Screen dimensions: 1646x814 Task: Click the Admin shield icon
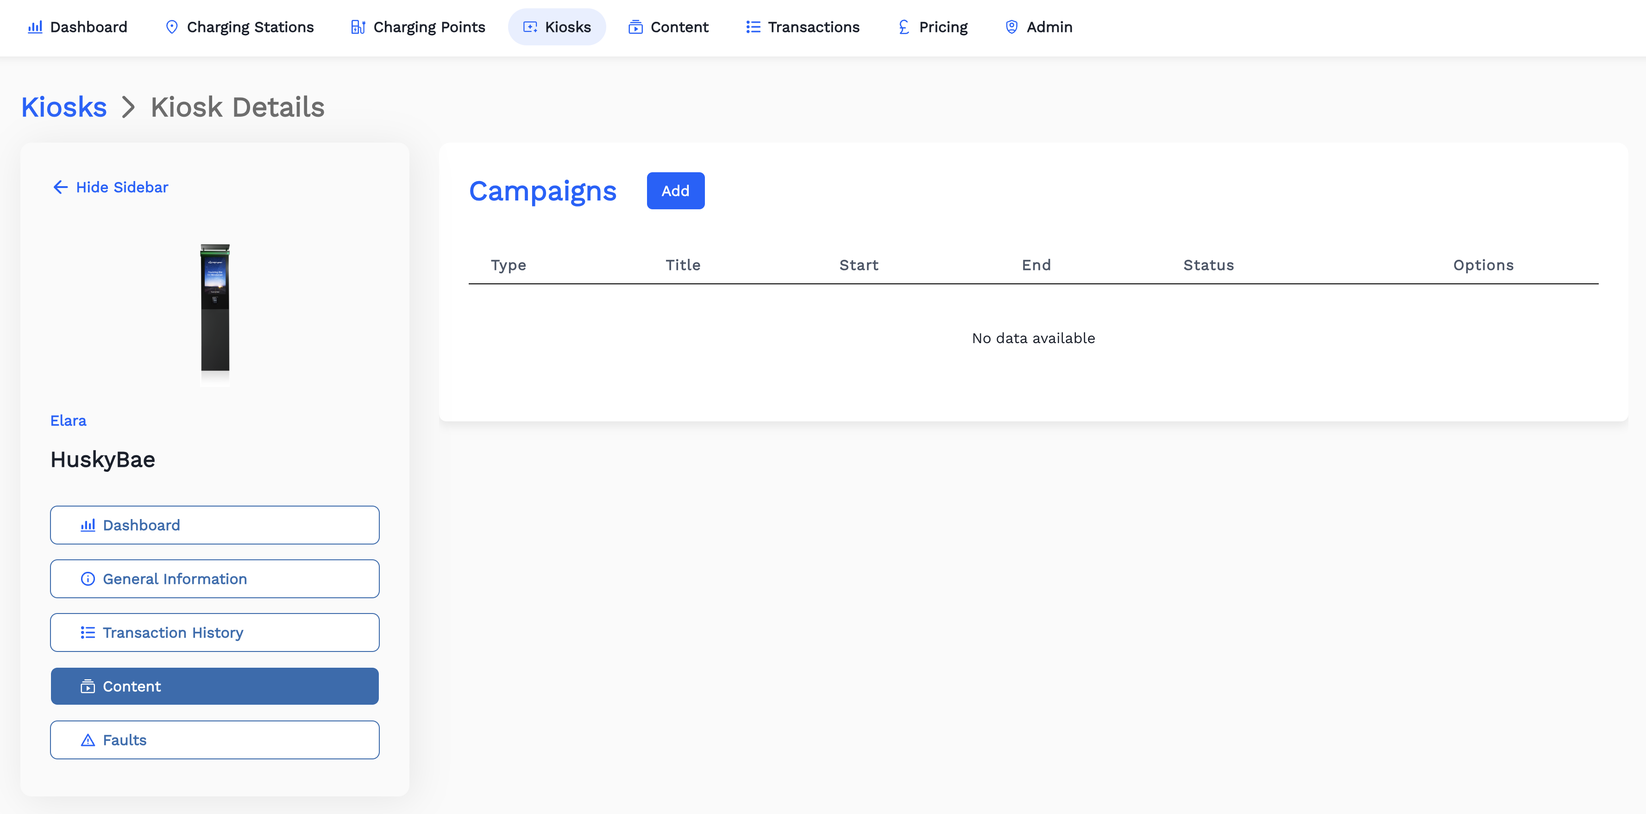coord(1011,27)
